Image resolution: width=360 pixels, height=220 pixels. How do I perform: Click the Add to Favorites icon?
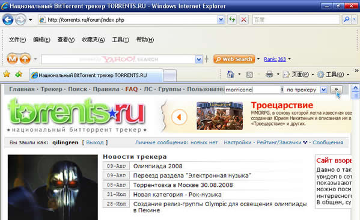point(19,74)
